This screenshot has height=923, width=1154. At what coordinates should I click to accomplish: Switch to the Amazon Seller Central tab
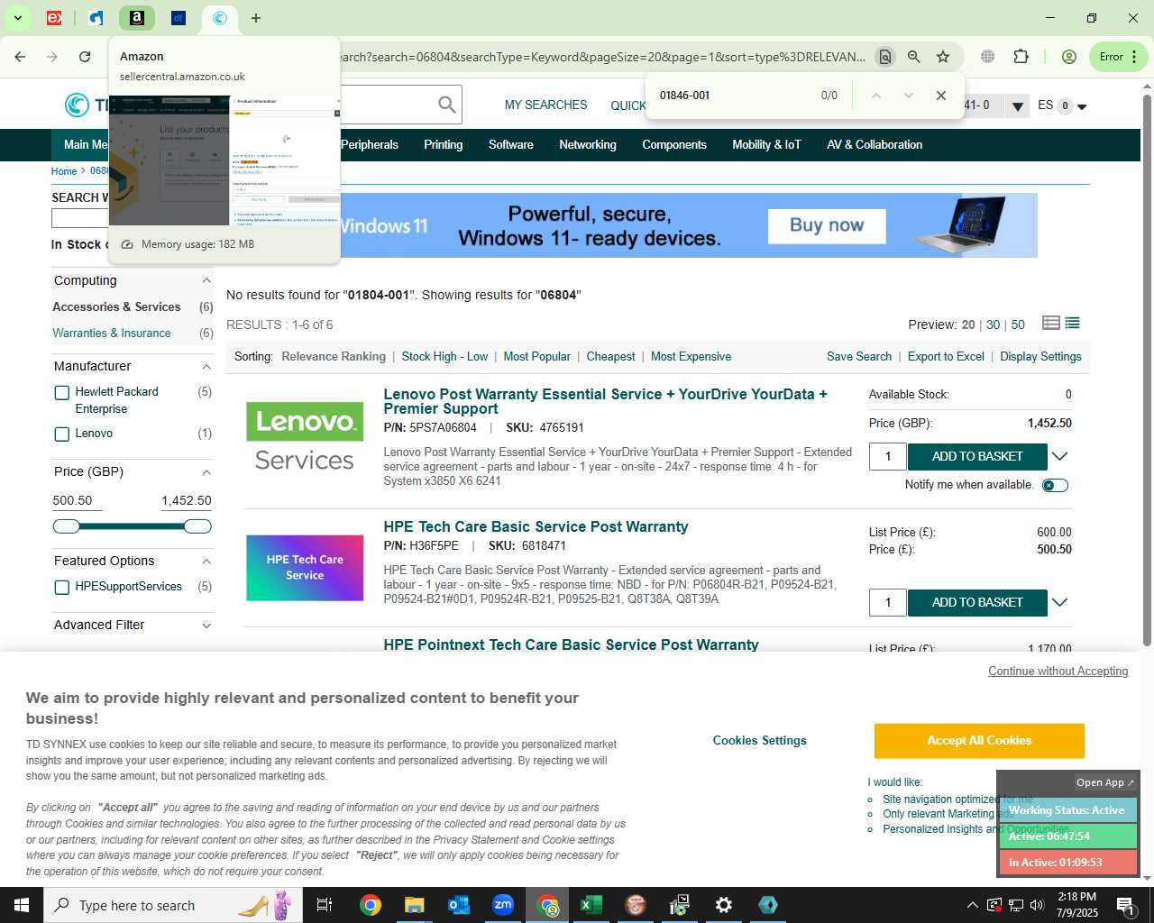pos(137,18)
